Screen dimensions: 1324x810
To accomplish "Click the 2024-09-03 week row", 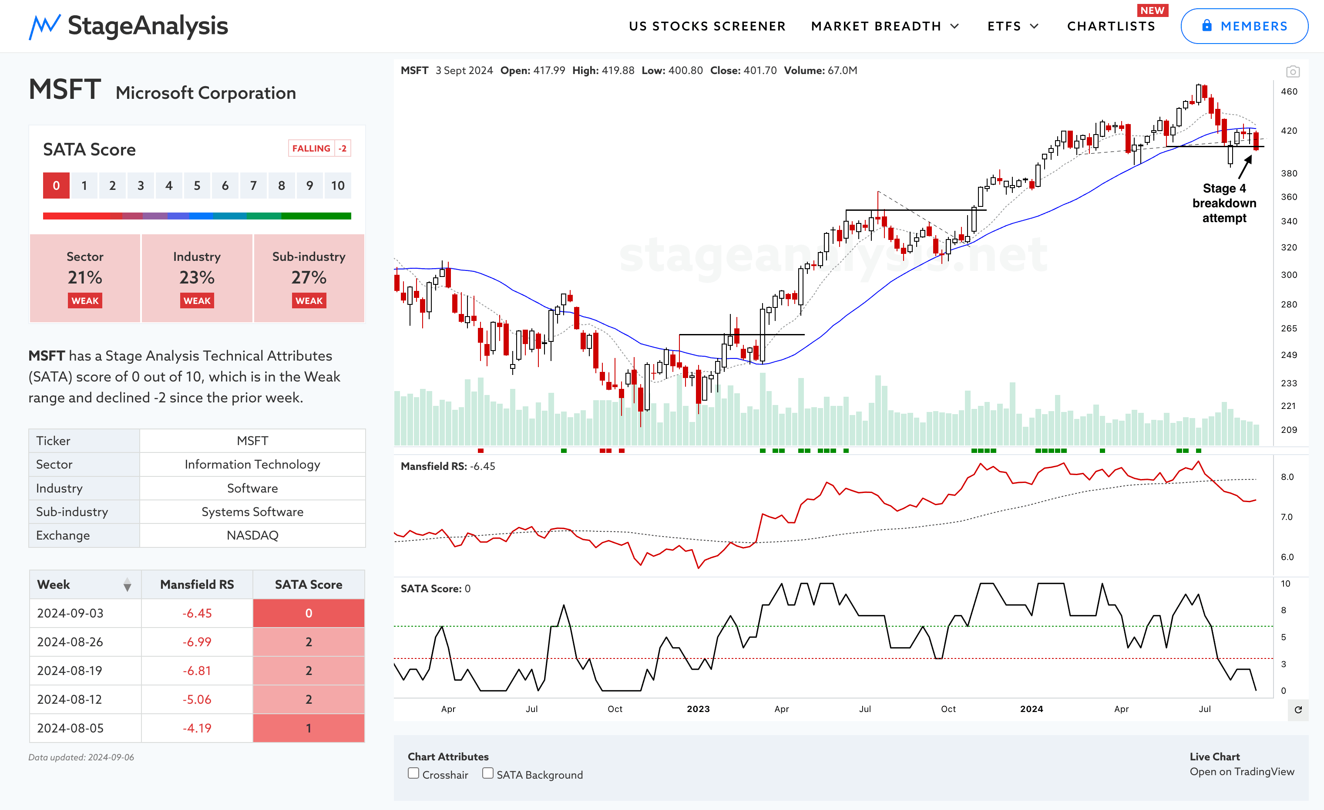I will tap(197, 613).
